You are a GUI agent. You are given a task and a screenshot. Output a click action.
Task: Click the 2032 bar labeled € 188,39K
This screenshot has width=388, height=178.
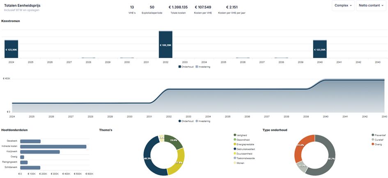coord(165,45)
